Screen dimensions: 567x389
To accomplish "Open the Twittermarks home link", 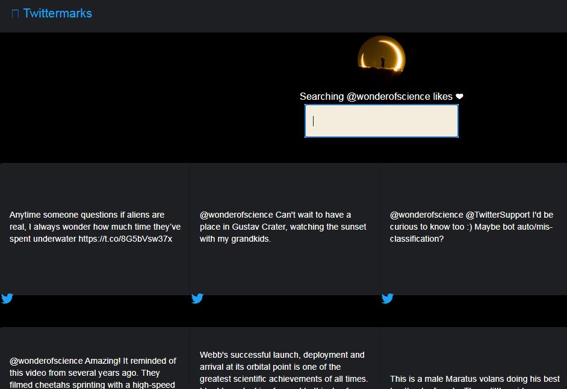I will coord(58,13).
